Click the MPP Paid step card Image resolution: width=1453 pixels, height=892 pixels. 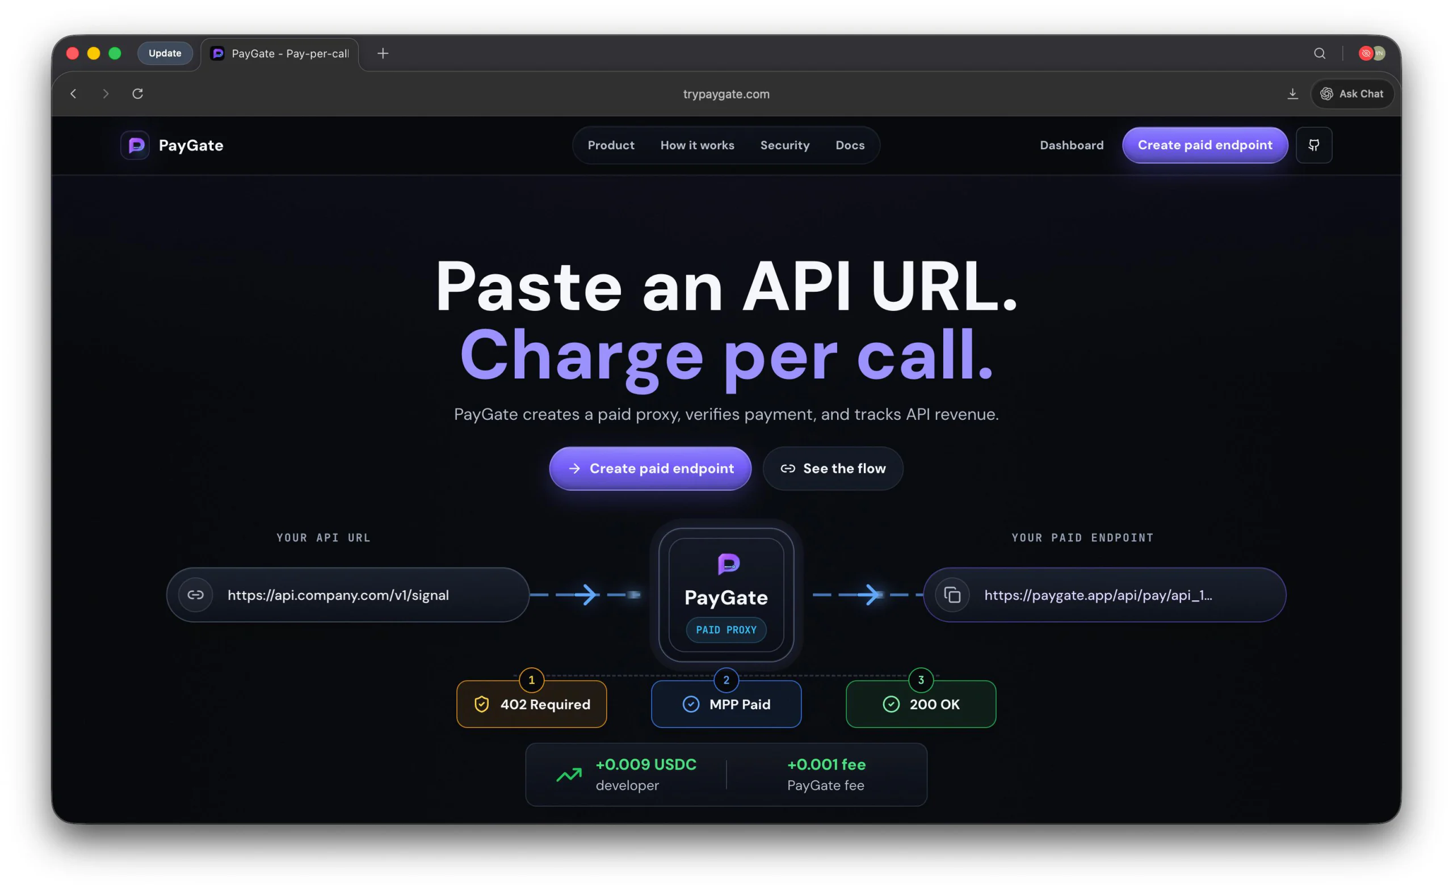(726, 704)
